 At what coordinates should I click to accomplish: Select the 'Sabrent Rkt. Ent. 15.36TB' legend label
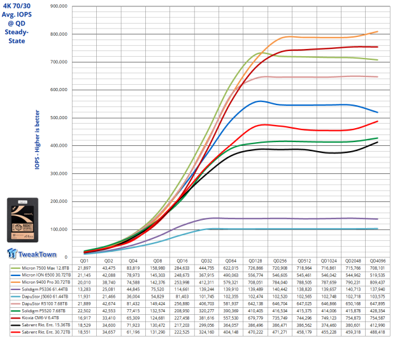[46, 325]
